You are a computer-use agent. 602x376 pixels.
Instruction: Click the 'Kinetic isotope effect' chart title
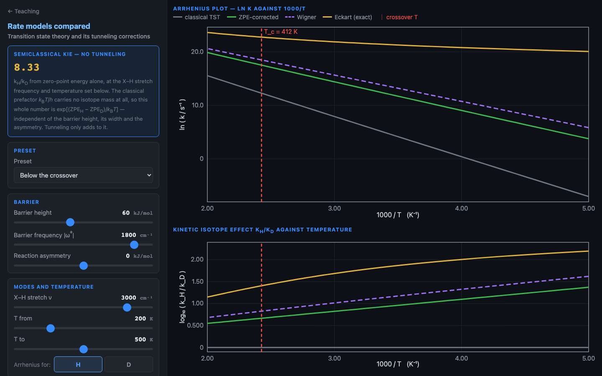coord(263,230)
